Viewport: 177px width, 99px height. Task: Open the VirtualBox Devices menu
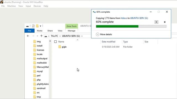37,6
